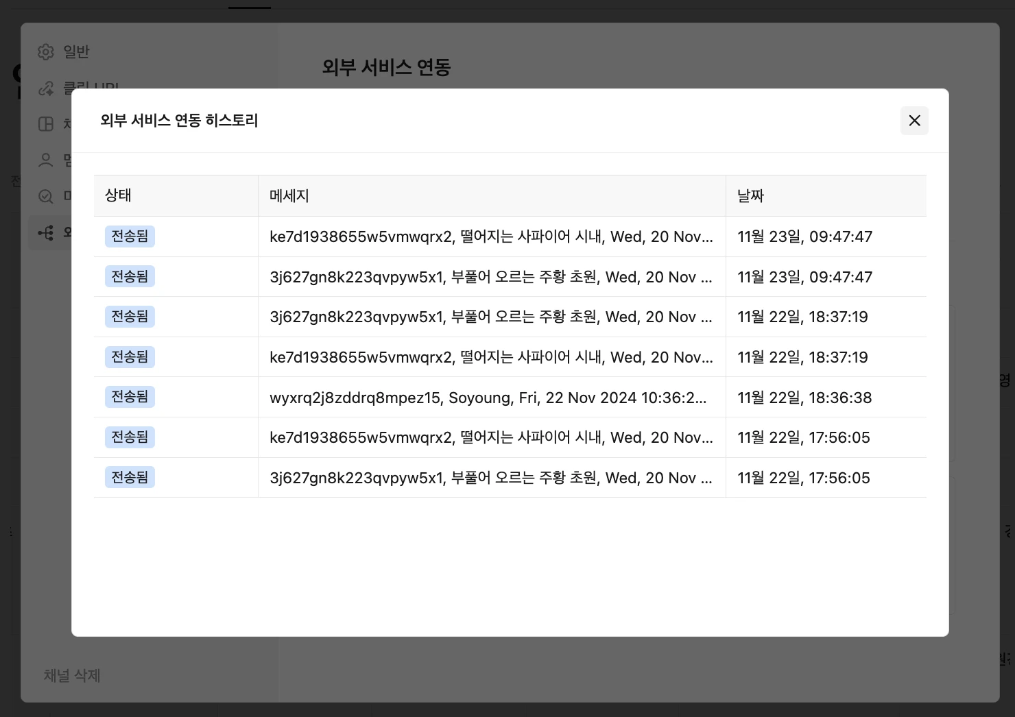
Task: Click the checkmark magnifier icon in sidebar
Action: pos(46,197)
